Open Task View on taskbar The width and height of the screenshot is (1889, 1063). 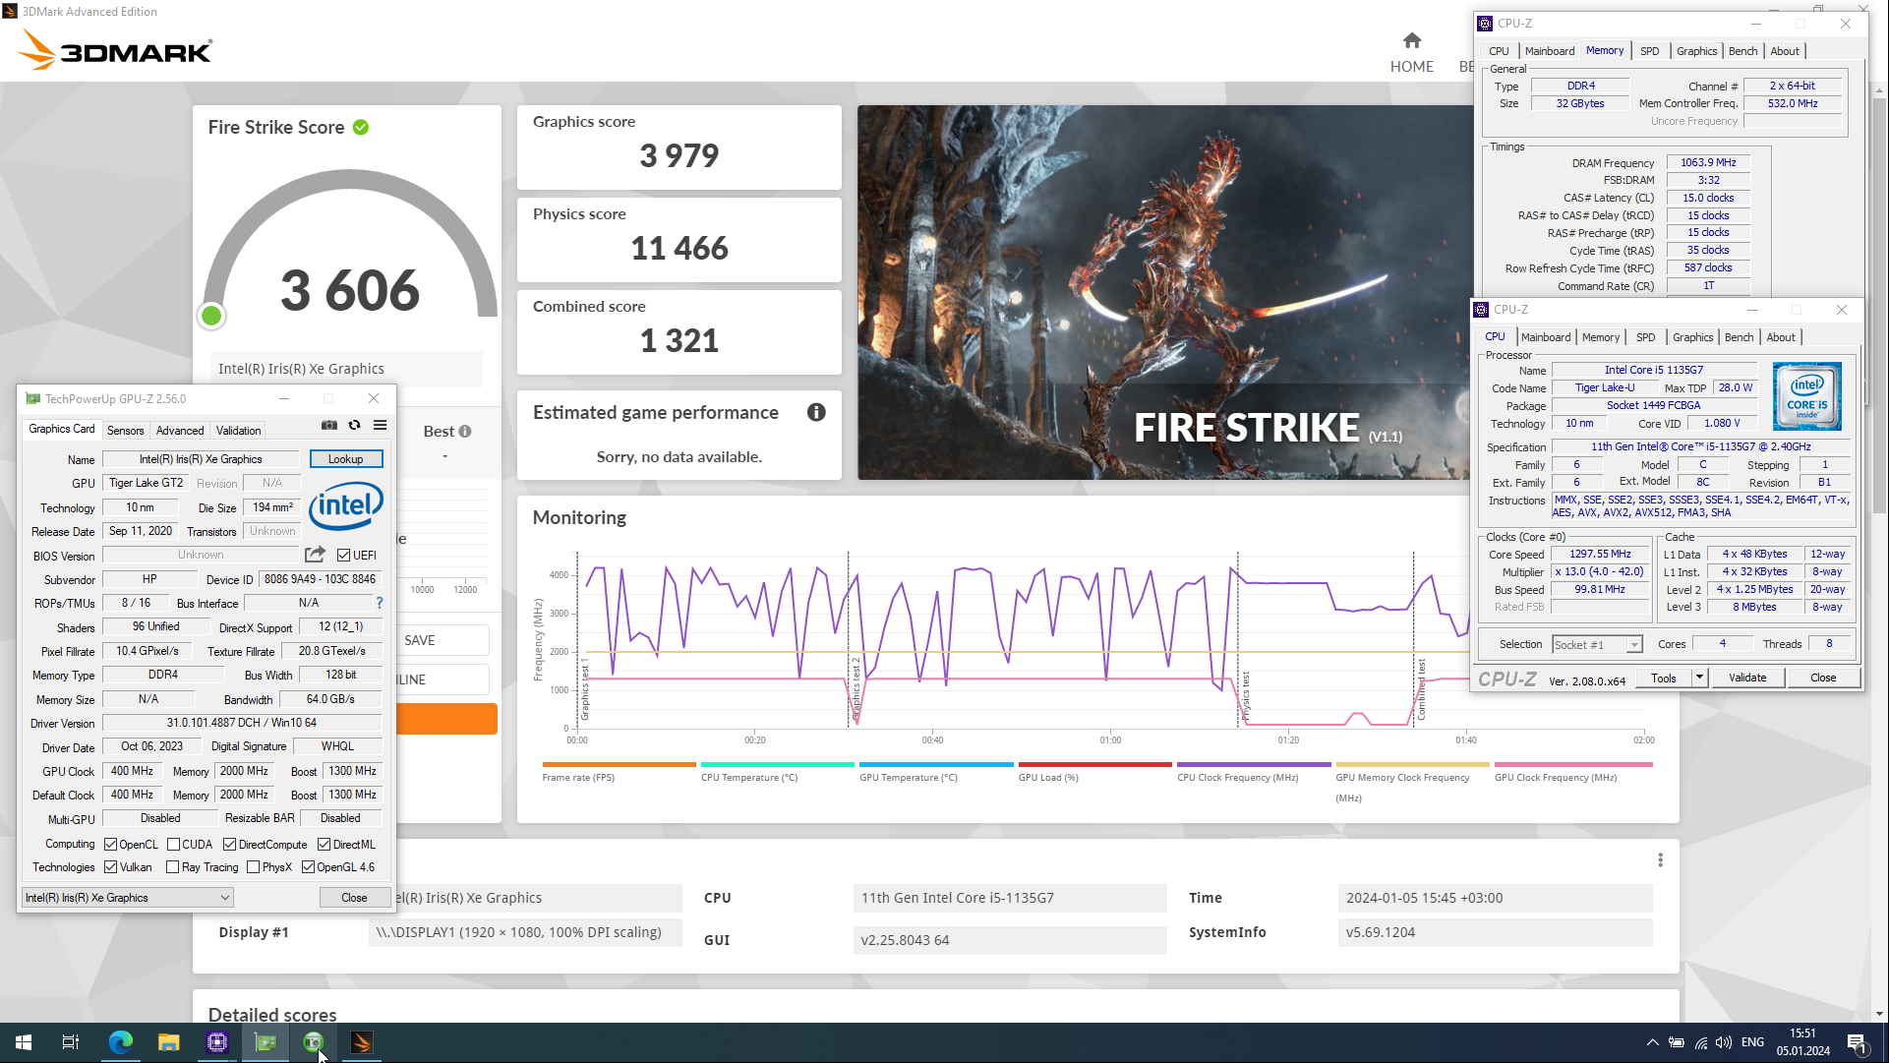click(x=71, y=1042)
